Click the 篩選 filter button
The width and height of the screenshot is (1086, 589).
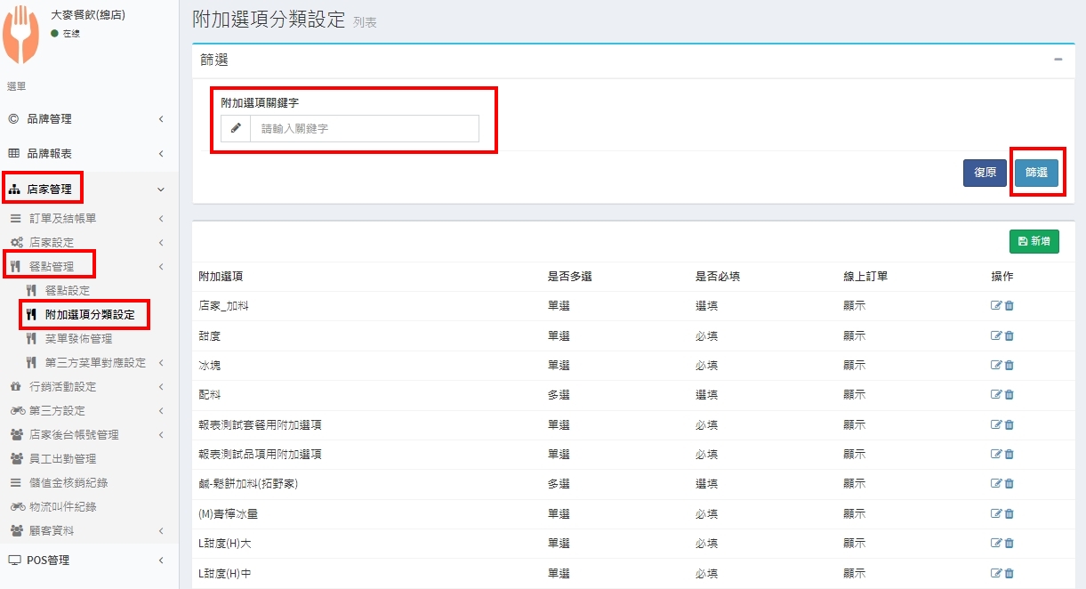[x=1036, y=173]
